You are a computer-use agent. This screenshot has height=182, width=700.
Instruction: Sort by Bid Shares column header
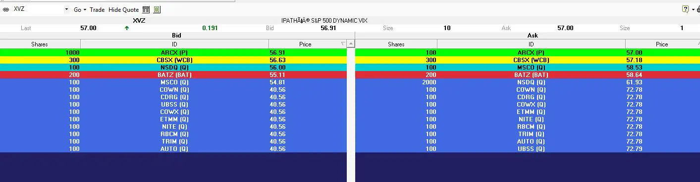tap(40, 44)
